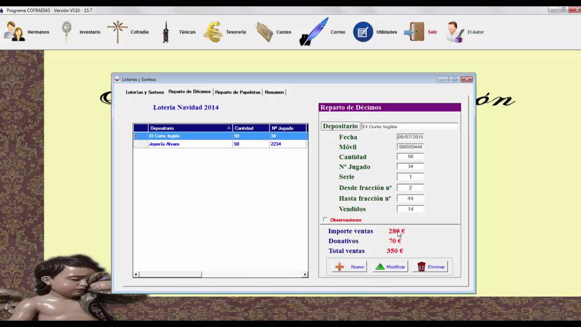
Task: Click the Nuevo button
Action: [350, 267]
